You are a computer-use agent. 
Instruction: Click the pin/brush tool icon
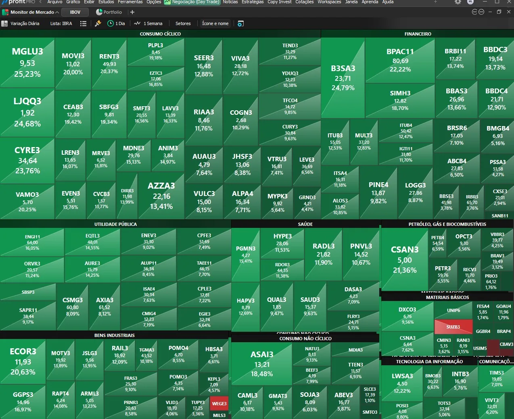(x=98, y=23)
